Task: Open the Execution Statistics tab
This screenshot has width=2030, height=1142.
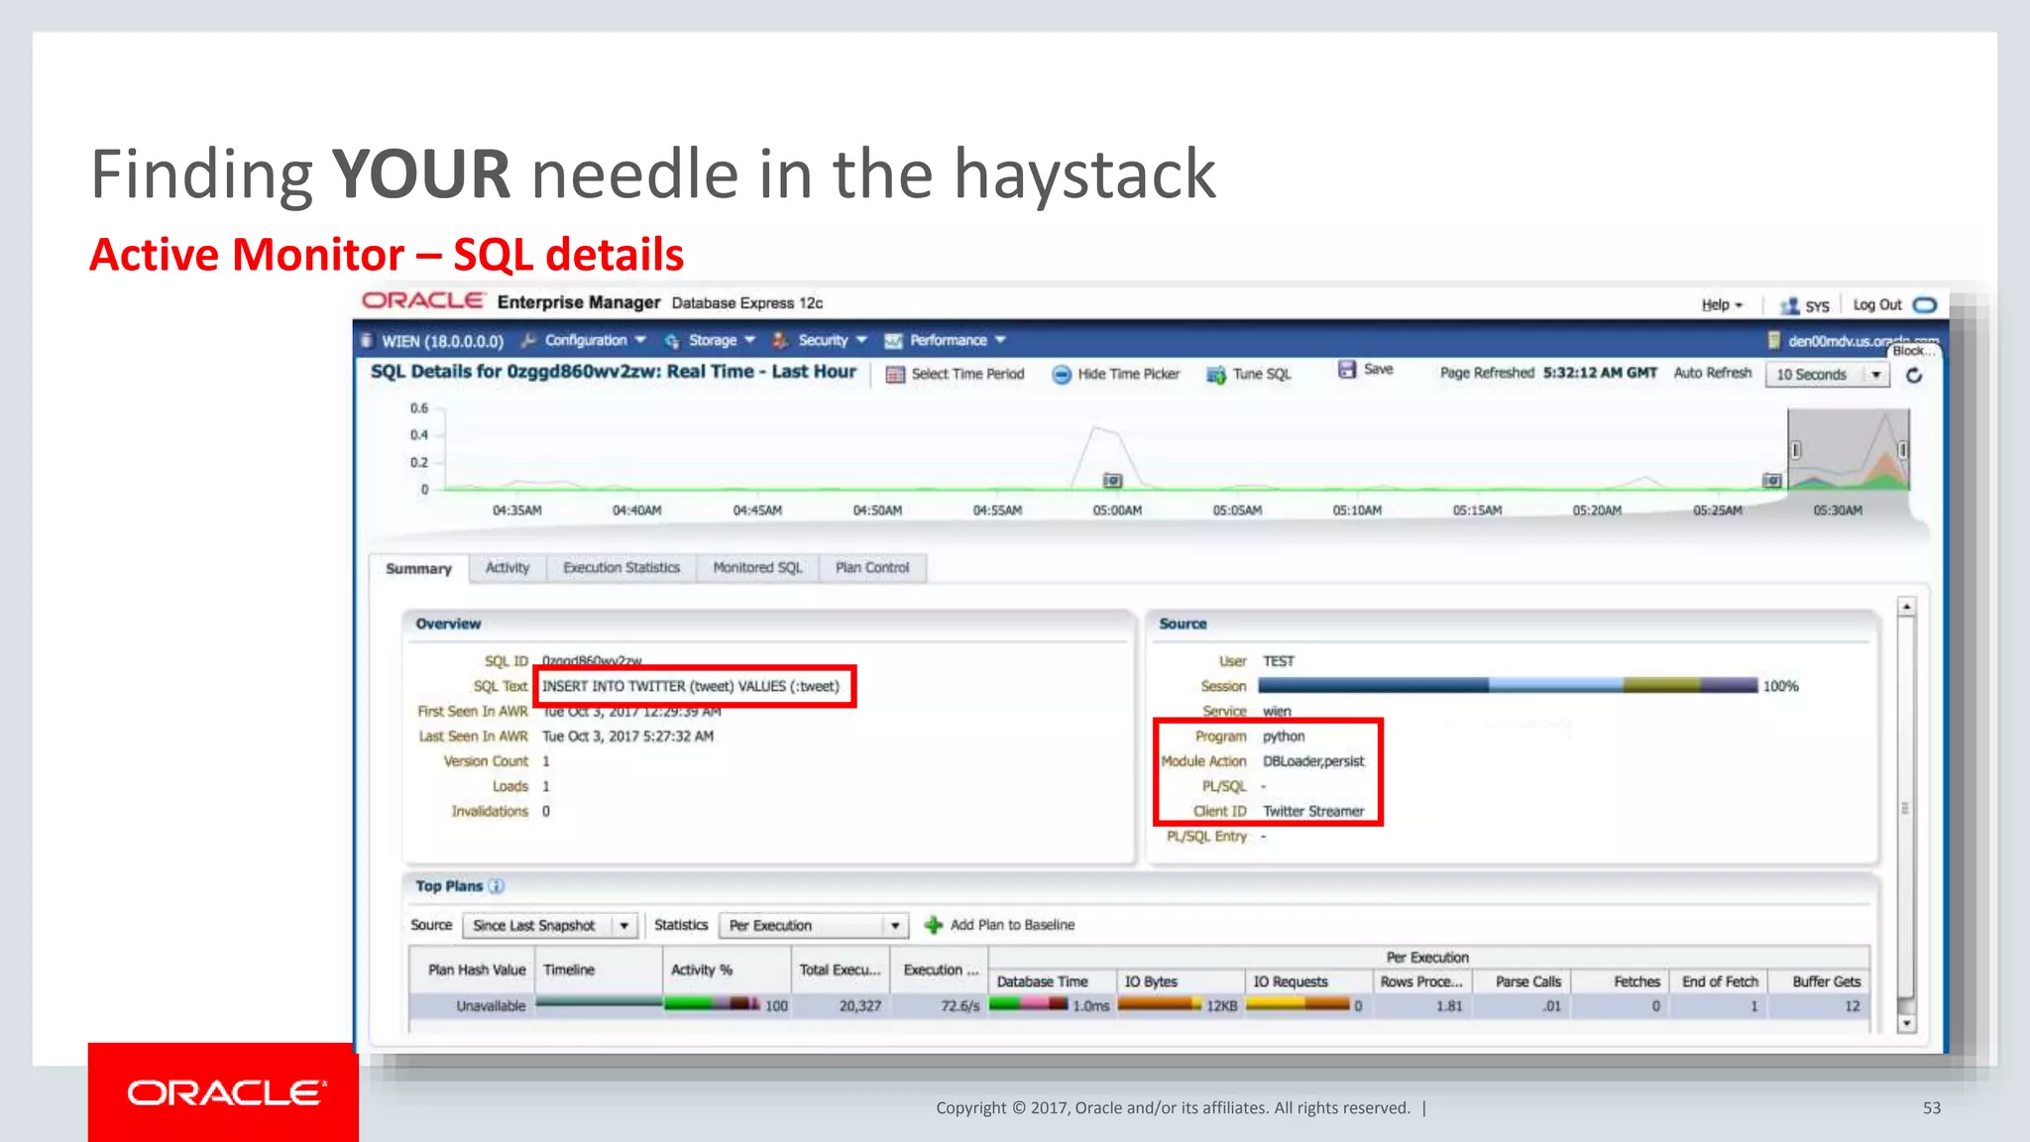Action: point(621,568)
